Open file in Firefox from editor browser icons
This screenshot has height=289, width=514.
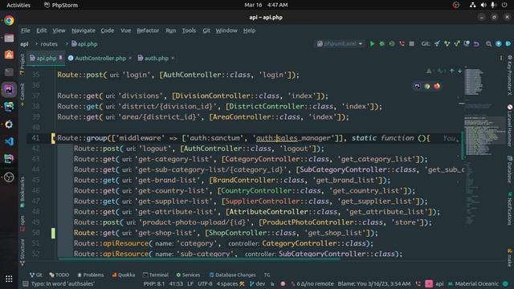pyautogui.click(x=437, y=86)
